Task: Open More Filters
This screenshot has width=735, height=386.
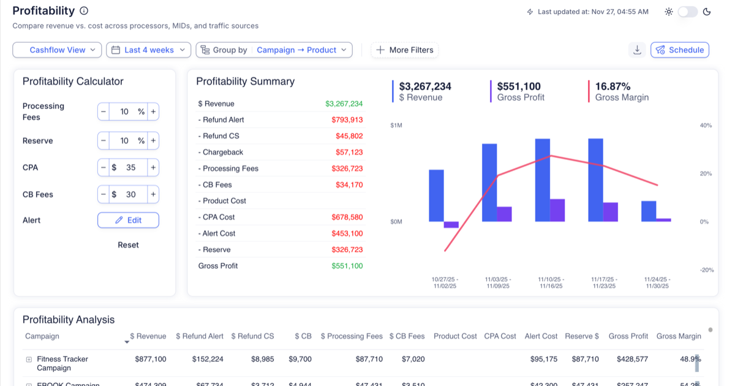Action: 404,50
